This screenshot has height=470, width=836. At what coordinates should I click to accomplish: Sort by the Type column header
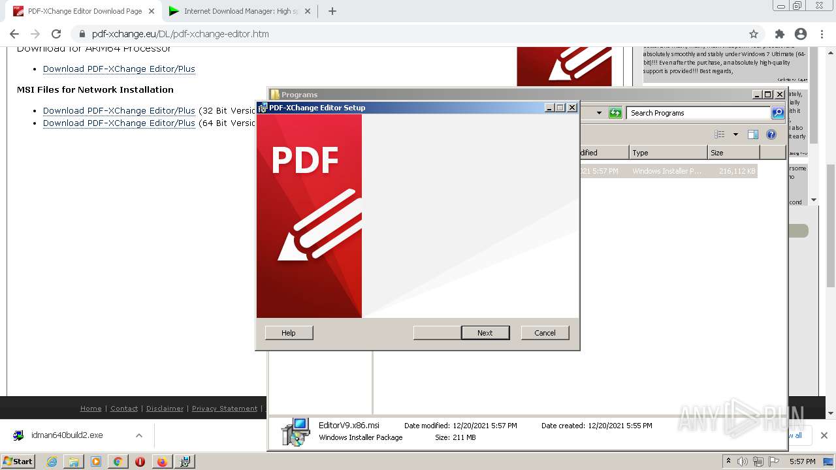click(669, 153)
